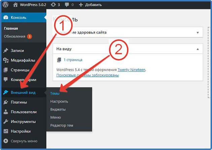Viewport: 212px width, 150px height.
Task: Open Поисковые системы заблокированы link
Action: [x=87, y=75]
